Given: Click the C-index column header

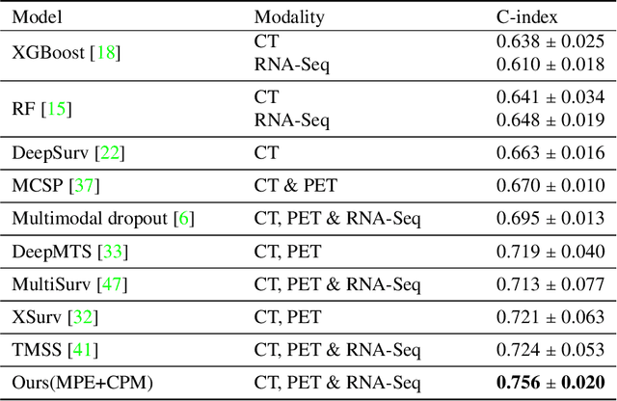Looking at the screenshot, I should click(x=525, y=16).
